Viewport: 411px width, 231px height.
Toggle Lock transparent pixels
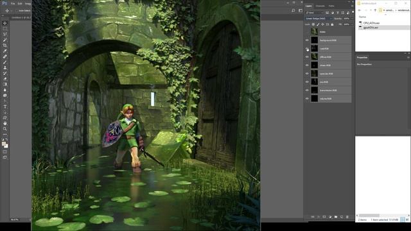point(313,24)
